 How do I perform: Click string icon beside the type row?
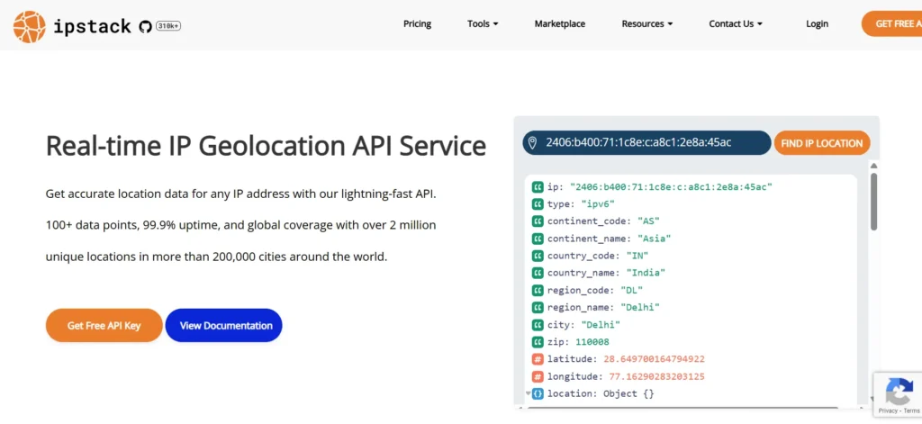point(538,204)
